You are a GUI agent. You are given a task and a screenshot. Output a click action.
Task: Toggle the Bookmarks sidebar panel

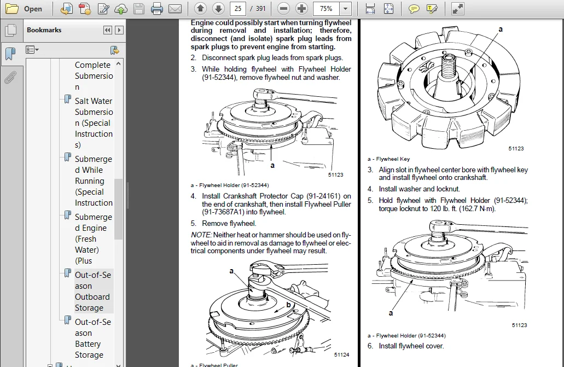11,54
